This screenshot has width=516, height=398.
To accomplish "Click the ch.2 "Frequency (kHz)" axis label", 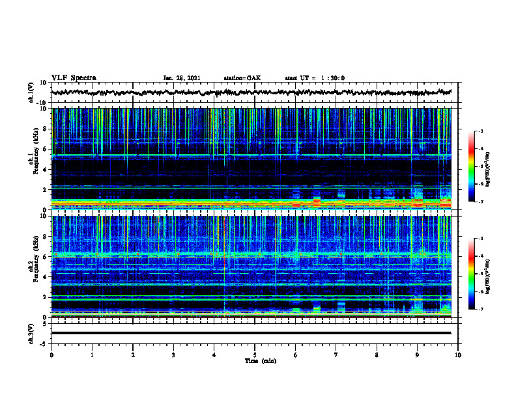I will click(36, 259).
